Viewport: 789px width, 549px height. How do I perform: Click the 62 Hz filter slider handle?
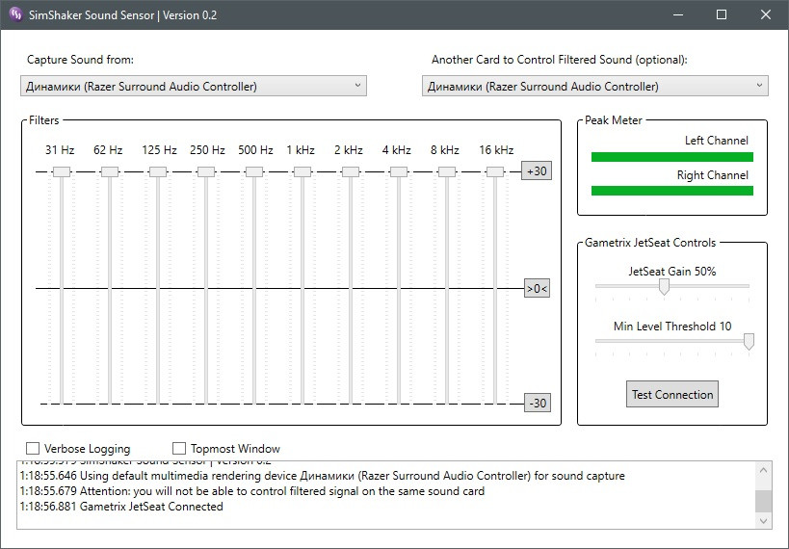point(110,171)
